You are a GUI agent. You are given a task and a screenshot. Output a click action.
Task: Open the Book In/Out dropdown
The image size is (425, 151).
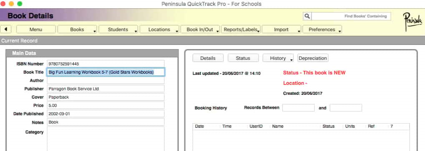200,30
